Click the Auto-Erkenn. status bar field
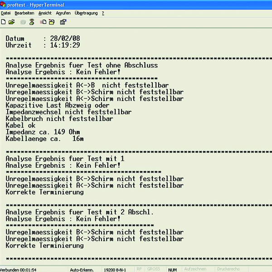The height and width of the screenshot is (272, 272). coord(82,269)
